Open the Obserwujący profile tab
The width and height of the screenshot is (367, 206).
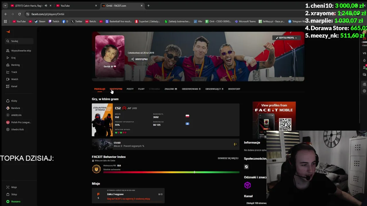214,89
